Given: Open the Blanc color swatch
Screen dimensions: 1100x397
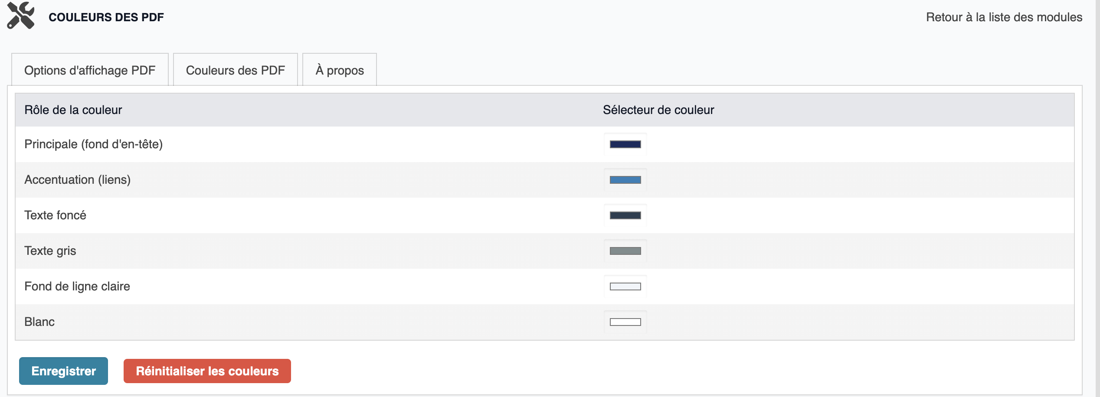Looking at the screenshot, I should pos(625,322).
